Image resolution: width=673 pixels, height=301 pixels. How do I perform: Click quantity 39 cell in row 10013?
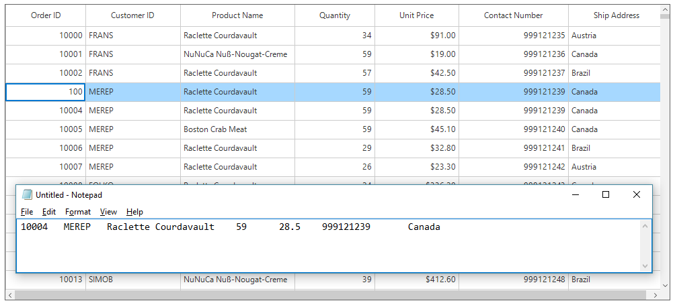[x=334, y=280]
